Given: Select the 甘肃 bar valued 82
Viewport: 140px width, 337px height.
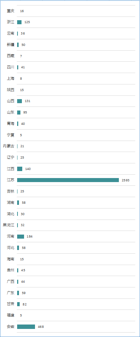Looking at the screenshot, I should tap(19, 304).
